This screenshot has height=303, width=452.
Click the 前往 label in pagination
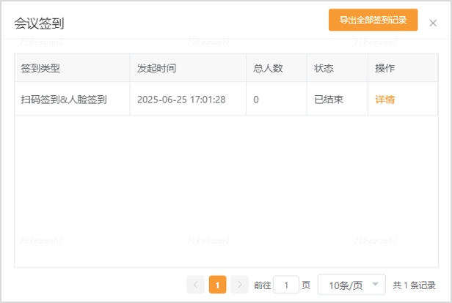[x=262, y=285]
